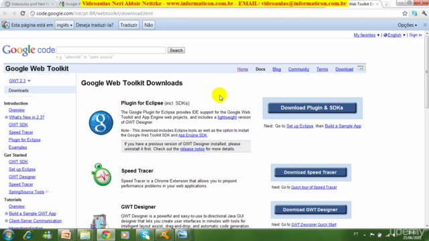Click the Traduzir button
This screenshot has height=241, width=429.
(x=129, y=25)
